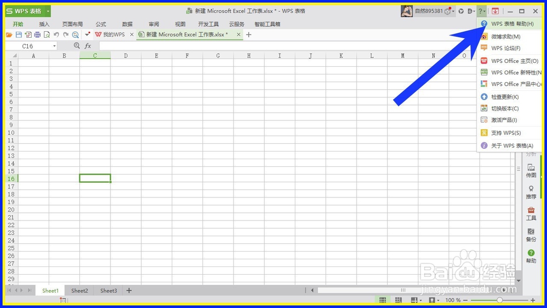The image size is (547, 308).
Task: Save the workbook with the floppy icon
Action: 19,35
